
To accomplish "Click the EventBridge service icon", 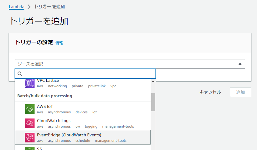I will (30, 138).
